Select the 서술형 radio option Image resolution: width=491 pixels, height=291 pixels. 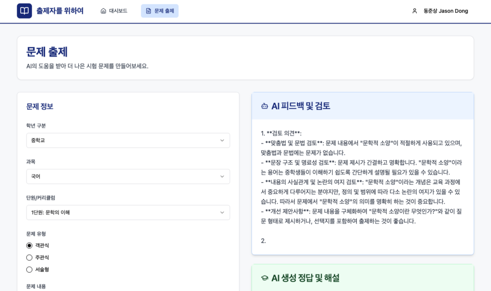point(29,269)
